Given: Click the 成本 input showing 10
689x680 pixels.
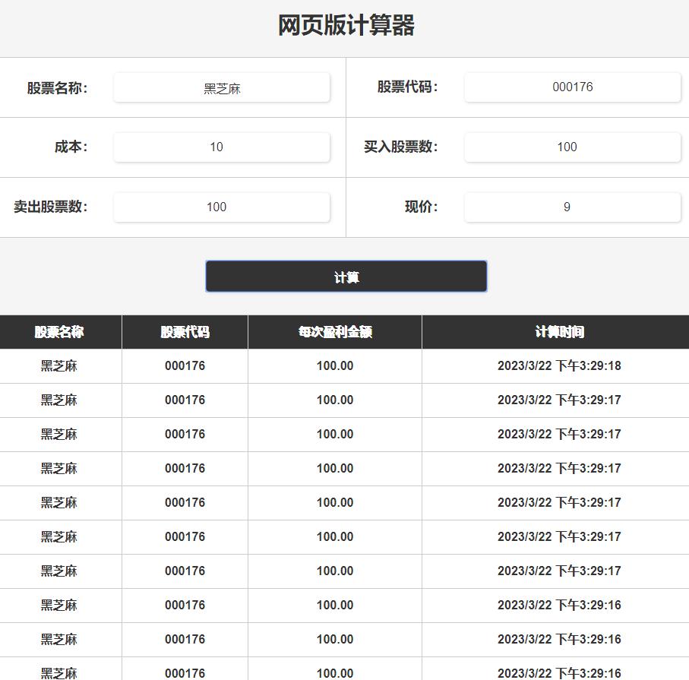Looking at the screenshot, I should pyautogui.click(x=221, y=147).
